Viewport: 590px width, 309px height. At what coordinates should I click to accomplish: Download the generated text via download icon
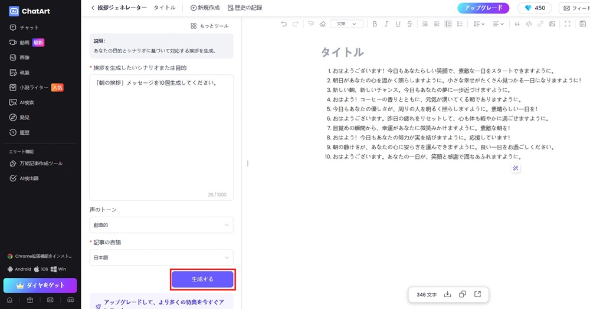(447, 294)
